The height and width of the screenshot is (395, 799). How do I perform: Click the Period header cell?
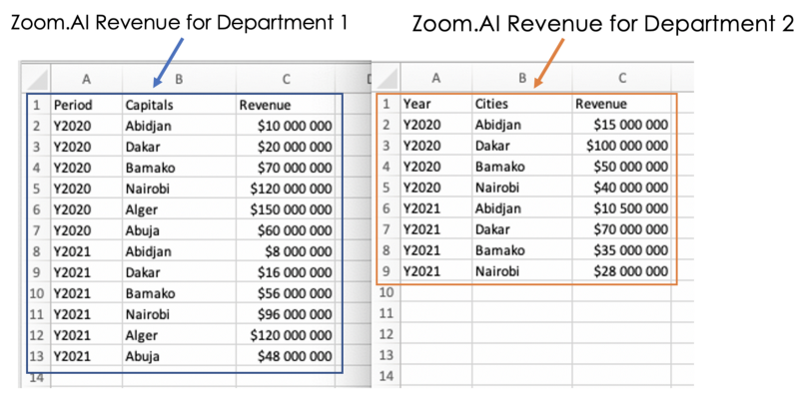[86, 105]
